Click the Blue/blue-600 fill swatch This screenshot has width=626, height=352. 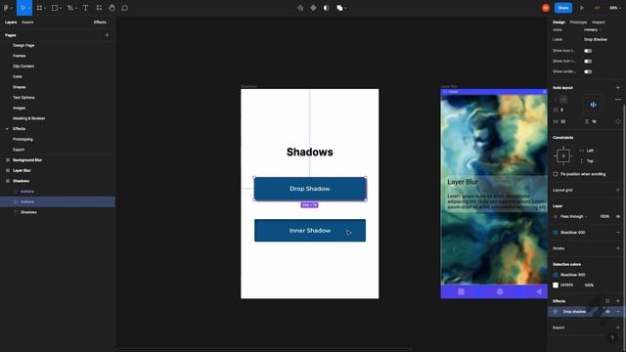[556, 233]
